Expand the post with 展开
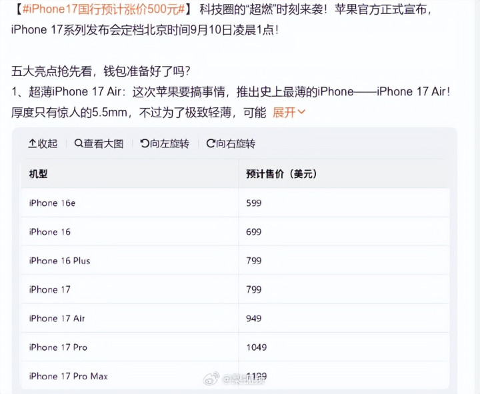This screenshot has height=394, width=480. click(289, 113)
